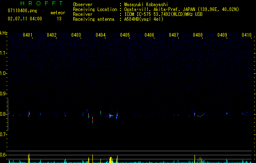Click the 0.9 kHz frequency label

point(3,94)
